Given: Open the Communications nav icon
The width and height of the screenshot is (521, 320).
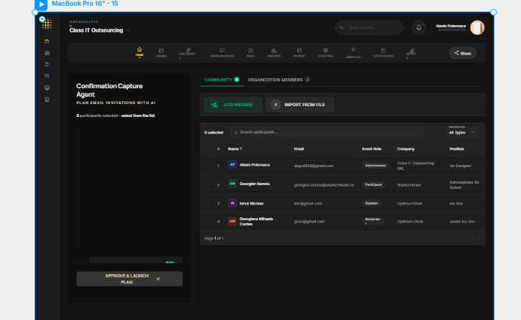Looking at the screenshot, I should (222, 52).
